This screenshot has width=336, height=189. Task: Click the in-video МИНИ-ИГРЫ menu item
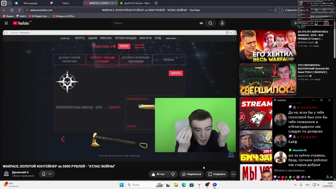[x=145, y=38]
